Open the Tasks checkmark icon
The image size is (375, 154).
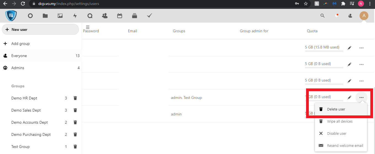pyautogui.click(x=149, y=16)
